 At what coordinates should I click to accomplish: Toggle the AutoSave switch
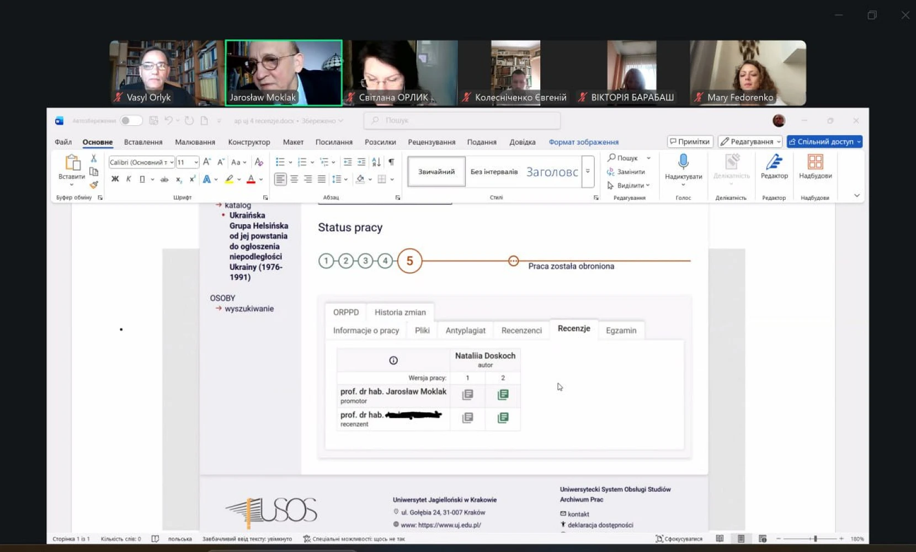(x=131, y=120)
